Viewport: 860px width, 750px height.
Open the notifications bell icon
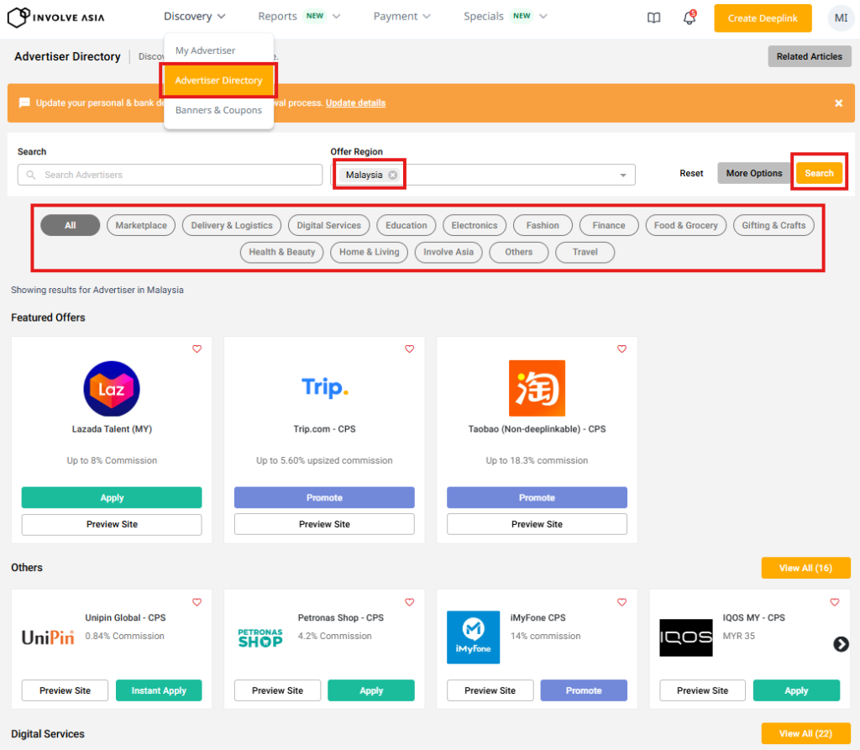coord(689,18)
